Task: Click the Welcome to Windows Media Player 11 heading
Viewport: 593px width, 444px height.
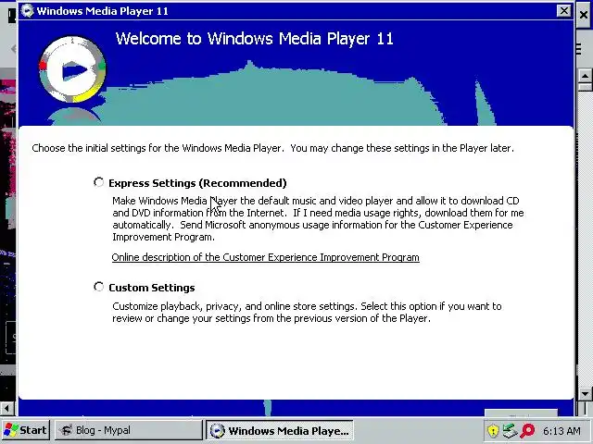Action: click(x=254, y=39)
